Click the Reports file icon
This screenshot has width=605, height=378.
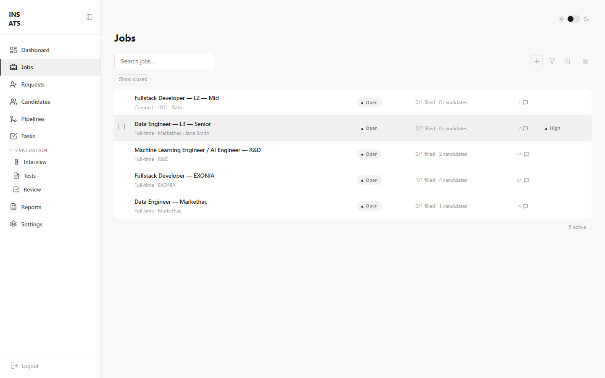13,207
